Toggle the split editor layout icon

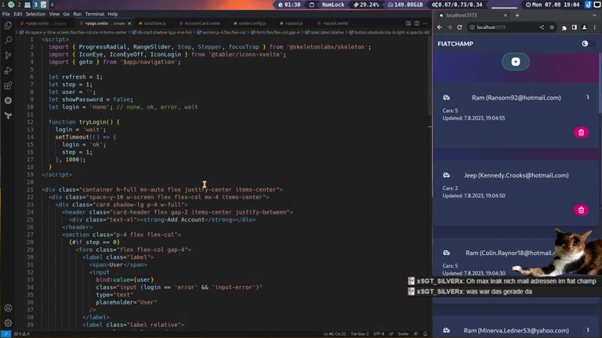point(408,23)
